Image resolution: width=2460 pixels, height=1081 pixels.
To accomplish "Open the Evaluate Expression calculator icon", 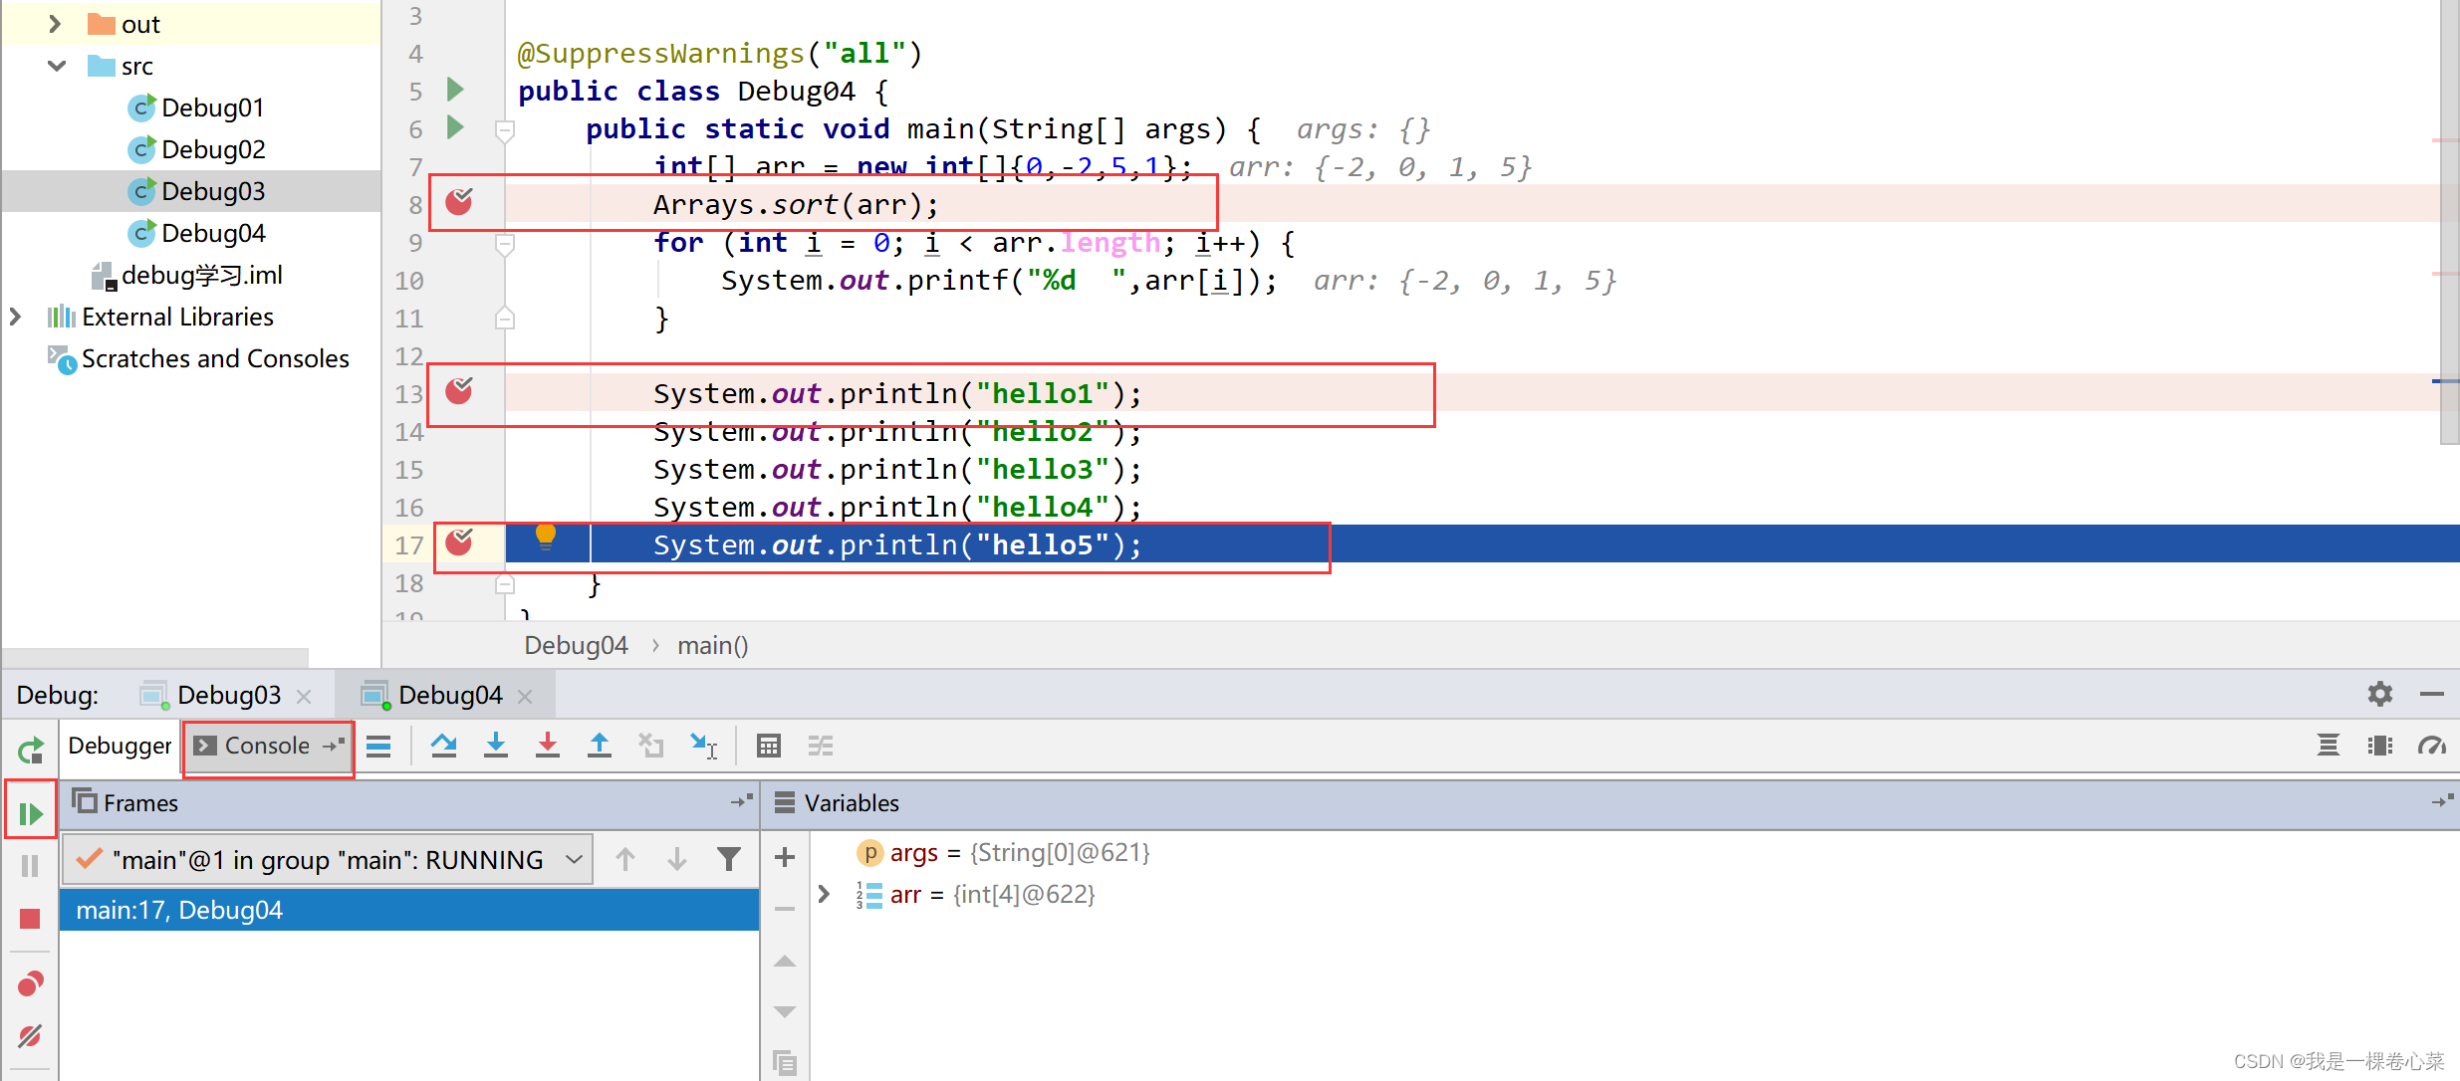I will tap(768, 746).
